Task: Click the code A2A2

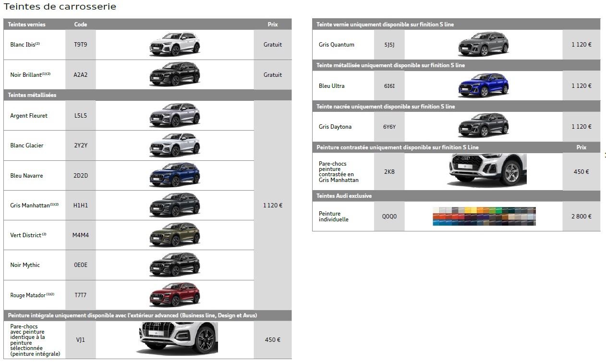Action: 81,75
